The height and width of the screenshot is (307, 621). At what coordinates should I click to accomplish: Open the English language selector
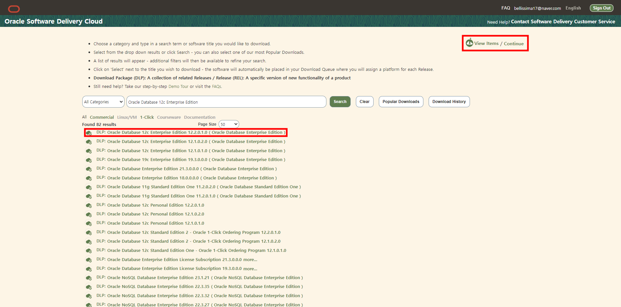pyautogui.click(x=573, y=8)
